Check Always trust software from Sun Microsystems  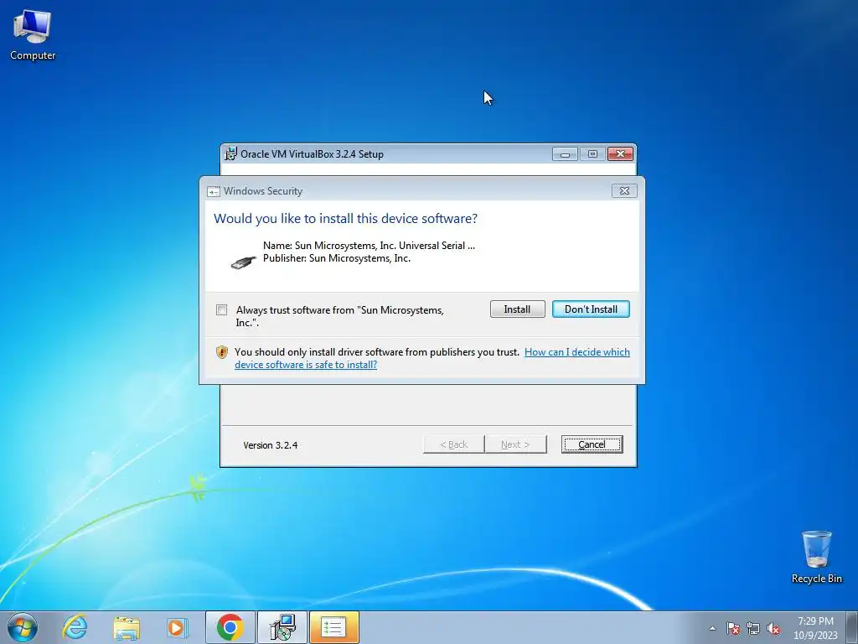tap(221, 310)
